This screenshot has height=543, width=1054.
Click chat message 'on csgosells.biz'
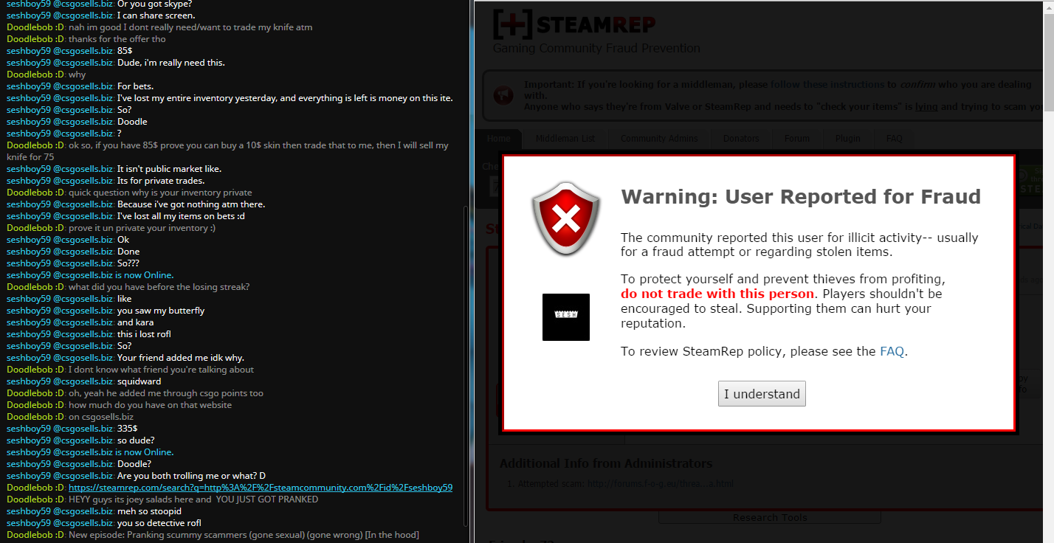click(101, 417)
